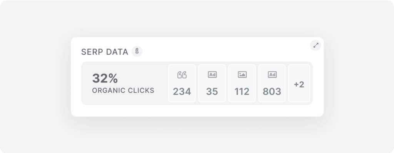Click the SERP DATA heading text
This screenshot has height=153, width=394.
click(105, 52)
